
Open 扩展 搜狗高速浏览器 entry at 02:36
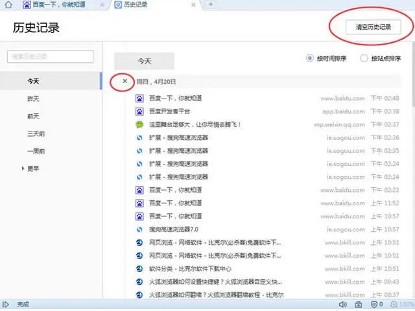point(178,137)
